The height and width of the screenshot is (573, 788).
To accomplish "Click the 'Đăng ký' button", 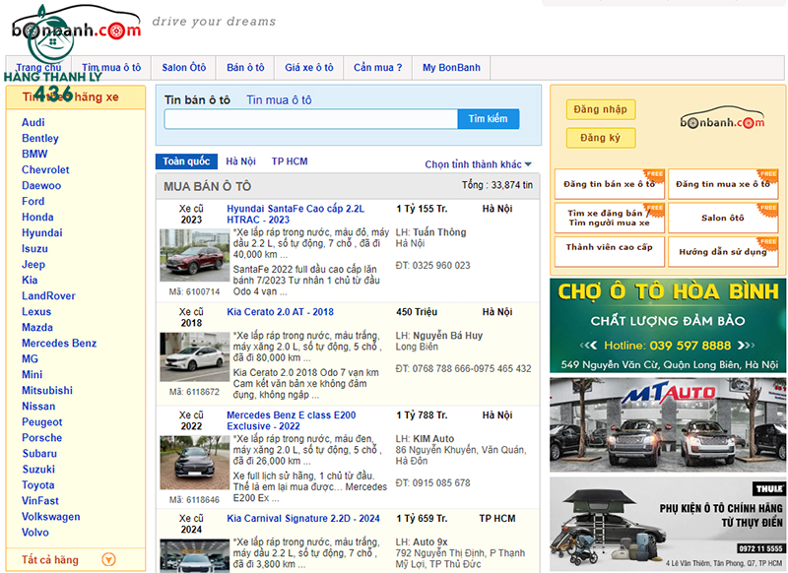I will pyautogui.click(x=601, y=138).
